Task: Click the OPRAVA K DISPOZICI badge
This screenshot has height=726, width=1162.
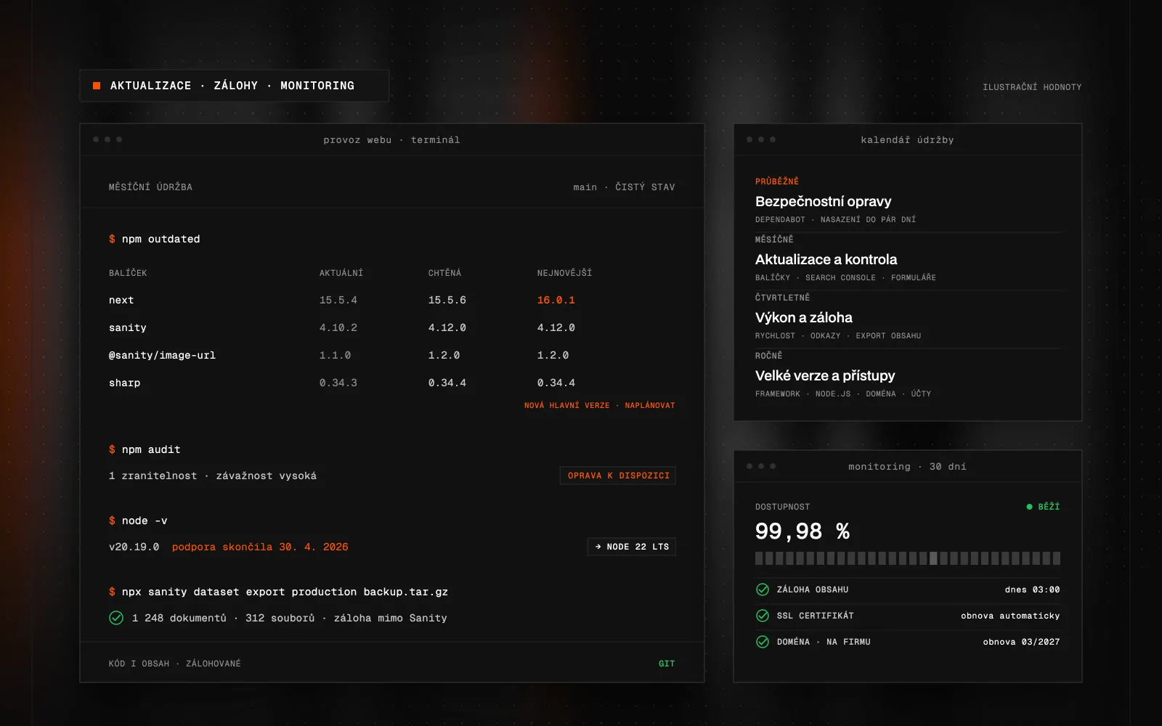Action: pyautogui.click(x=618, y=476)
